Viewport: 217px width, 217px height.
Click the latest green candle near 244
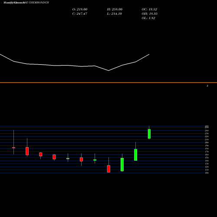pos(149,134)
